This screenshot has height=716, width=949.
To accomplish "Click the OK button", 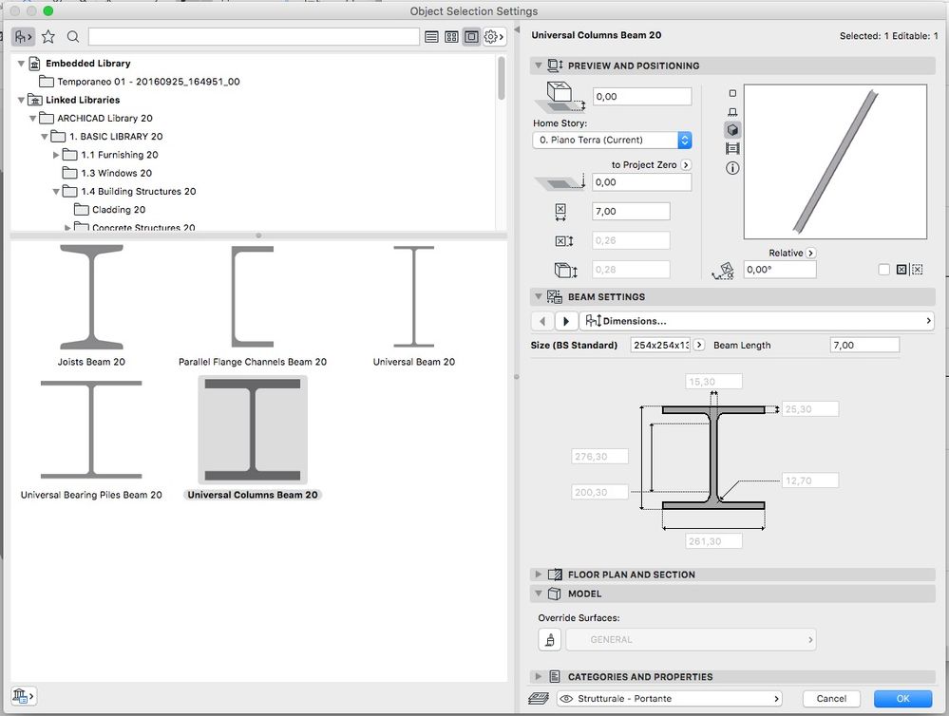I will [903, 699].
